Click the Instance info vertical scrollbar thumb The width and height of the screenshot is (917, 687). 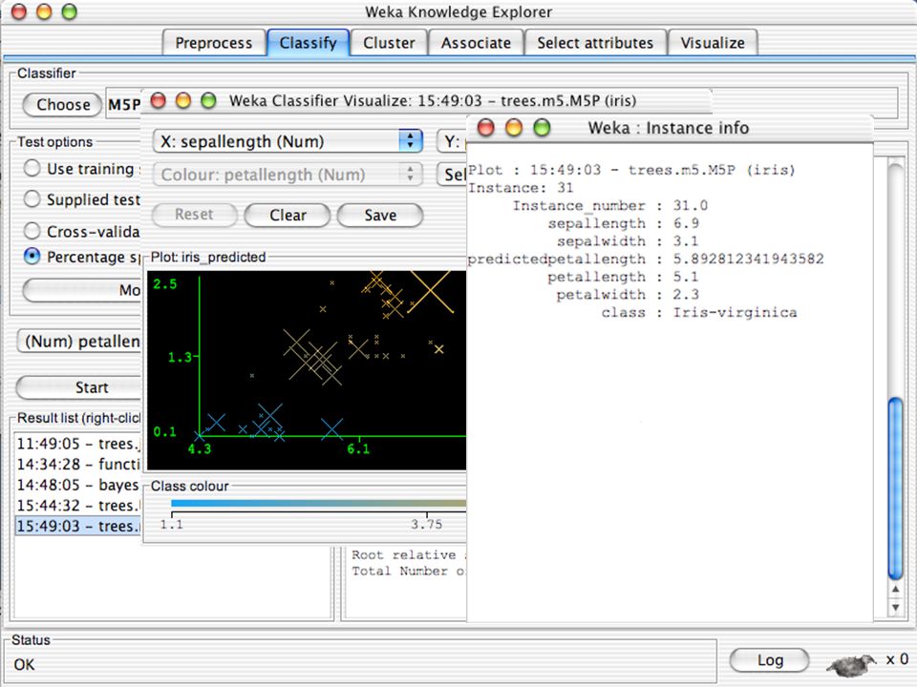(895, 488)
